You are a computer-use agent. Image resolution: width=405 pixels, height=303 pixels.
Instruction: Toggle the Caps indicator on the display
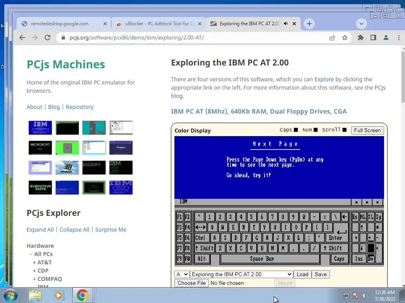[x=296, y=130]
